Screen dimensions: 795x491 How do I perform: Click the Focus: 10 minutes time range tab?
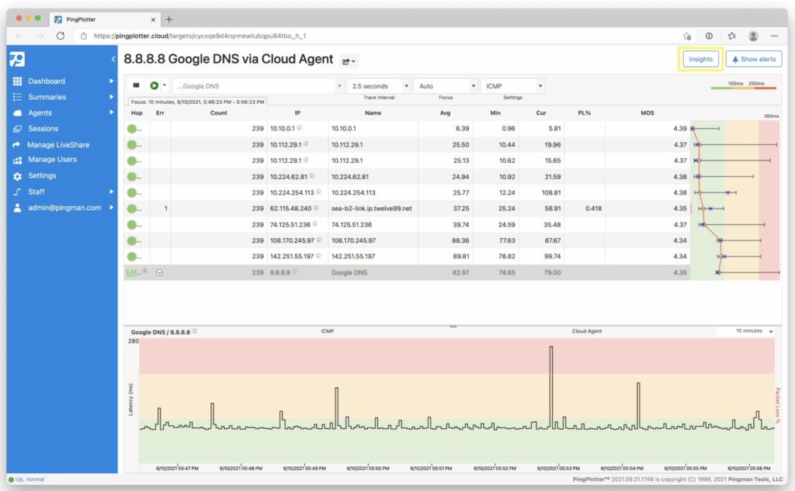198,102
